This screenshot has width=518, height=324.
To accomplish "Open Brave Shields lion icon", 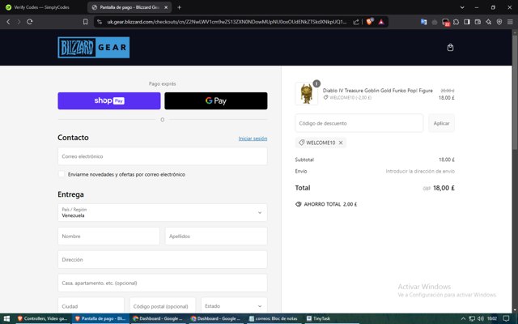I will tap(370, 22).
